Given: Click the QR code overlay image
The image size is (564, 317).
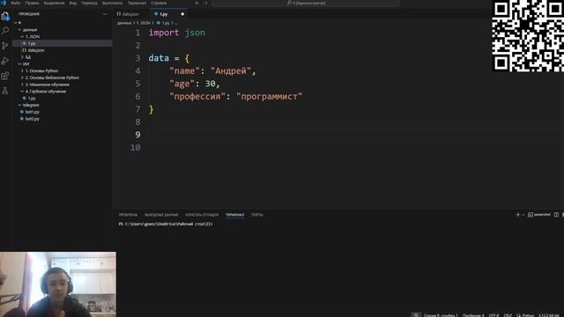Looking at the screenshot, I should [x=528, y=35].
